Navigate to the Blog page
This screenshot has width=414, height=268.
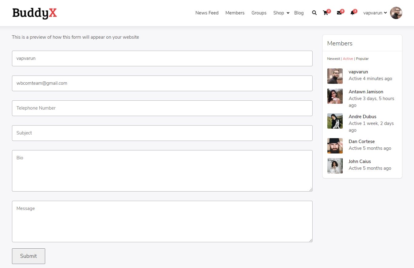tap(299, 13)
